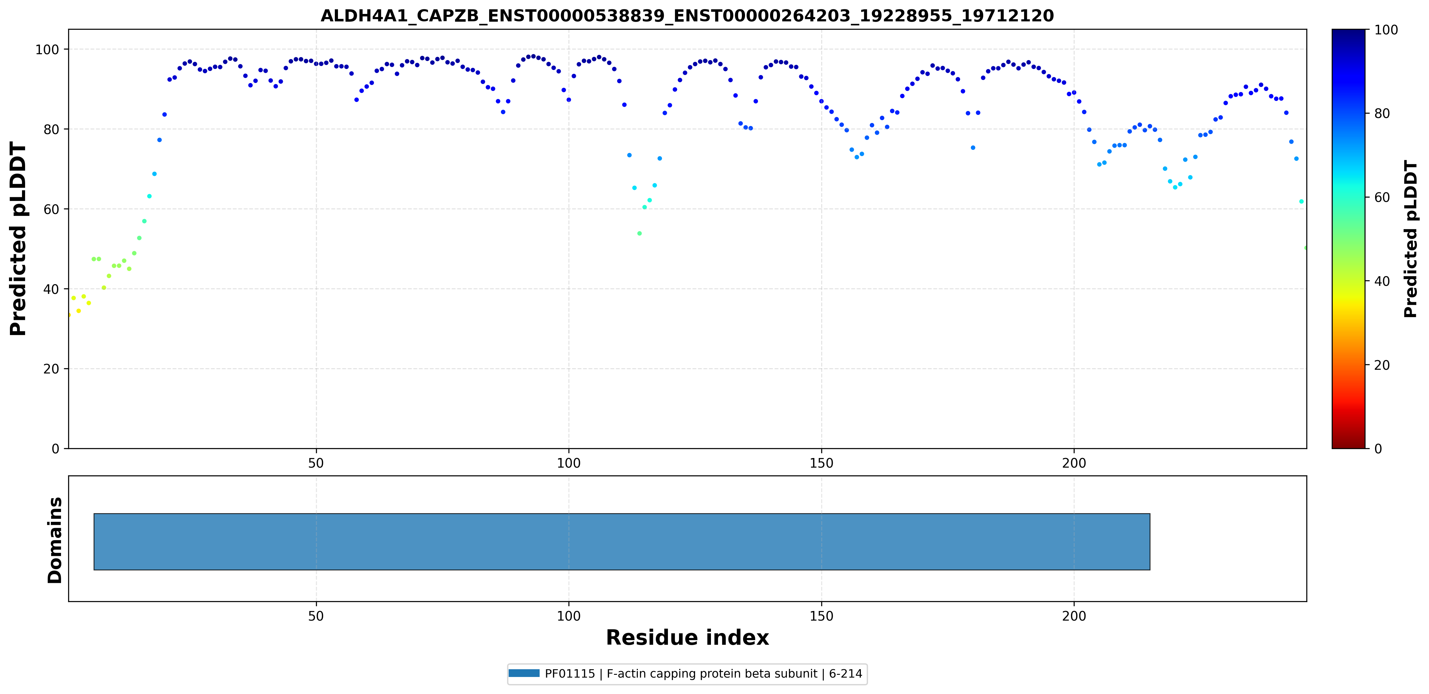1429x694 pixels.
Task: Click the Residue index axis label
Action: point(687,637)
